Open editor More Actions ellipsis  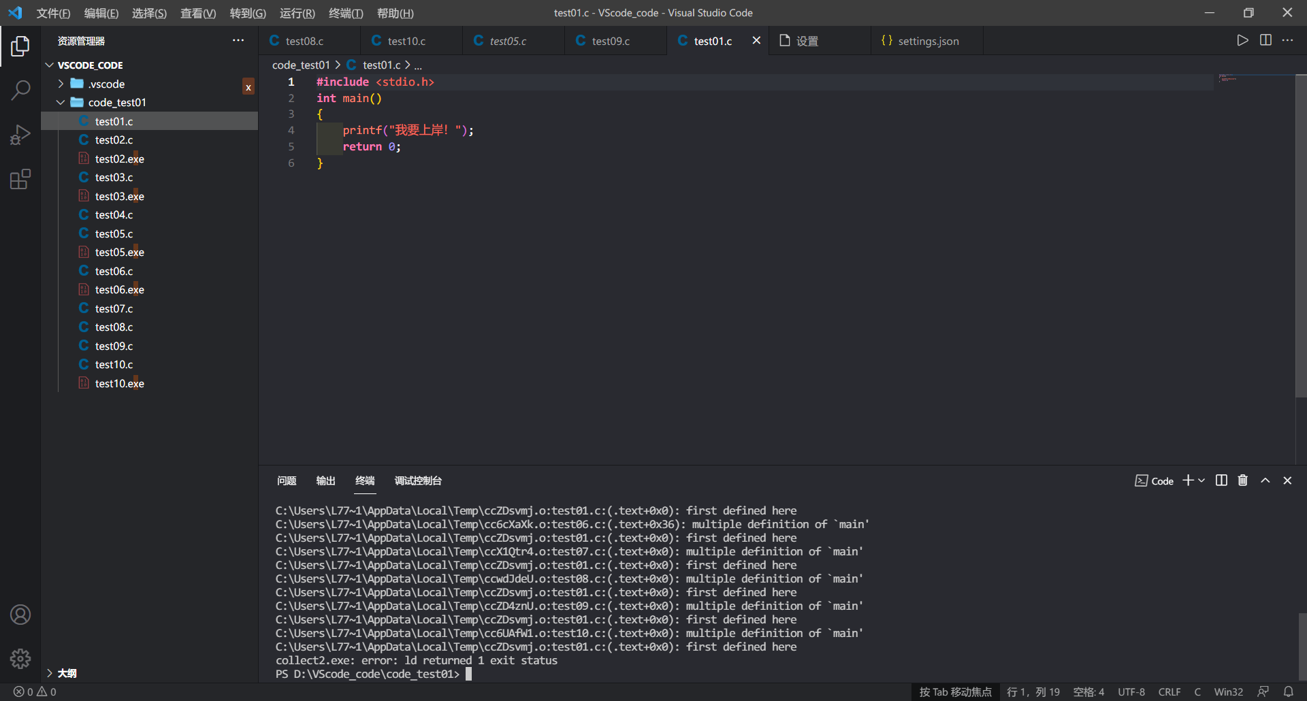click(x=1287, y=40)
